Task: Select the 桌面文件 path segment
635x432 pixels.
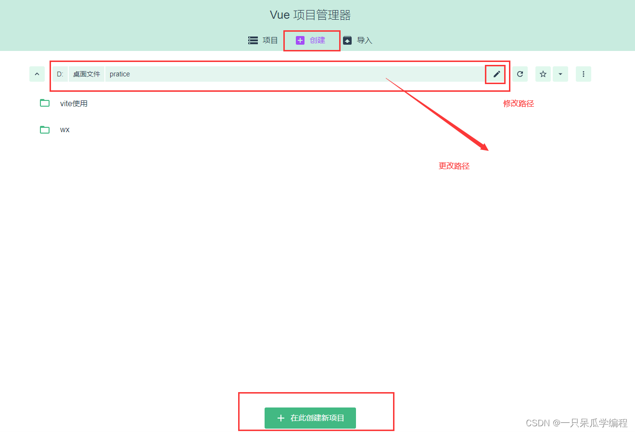Action: pos(87,74)
